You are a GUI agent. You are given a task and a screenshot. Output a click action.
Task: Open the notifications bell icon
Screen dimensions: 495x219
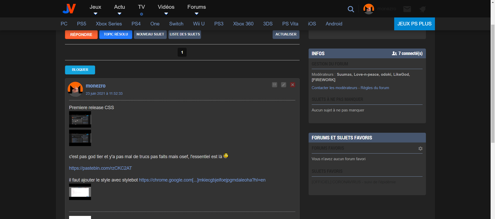point(422,9)
